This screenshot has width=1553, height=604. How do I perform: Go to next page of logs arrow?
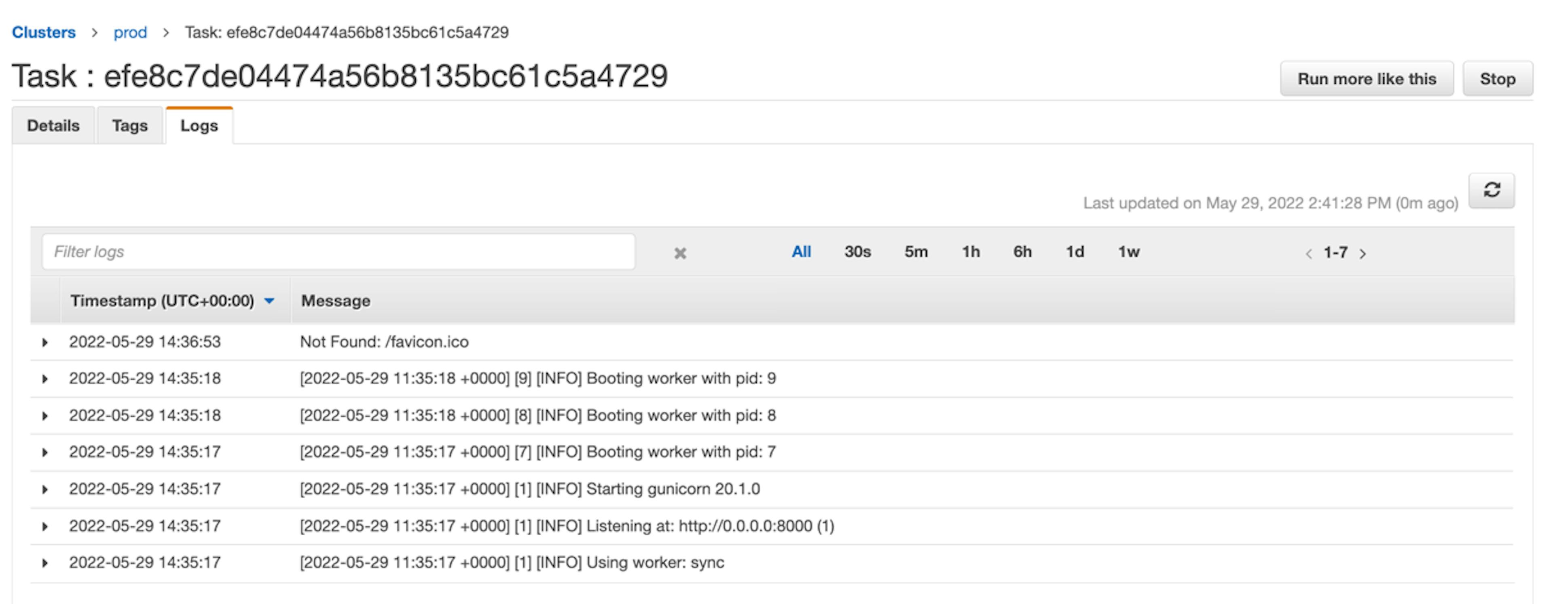tap(1363, 254)
